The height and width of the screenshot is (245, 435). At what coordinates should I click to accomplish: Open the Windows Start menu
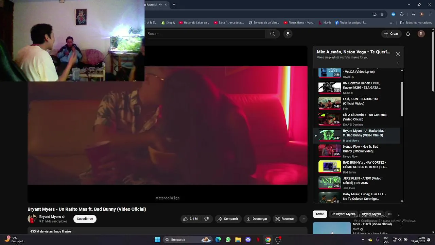pos(157,240)
